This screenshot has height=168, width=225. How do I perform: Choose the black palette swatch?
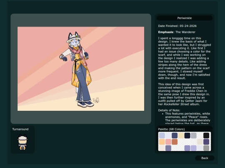[x=206, y=136]
